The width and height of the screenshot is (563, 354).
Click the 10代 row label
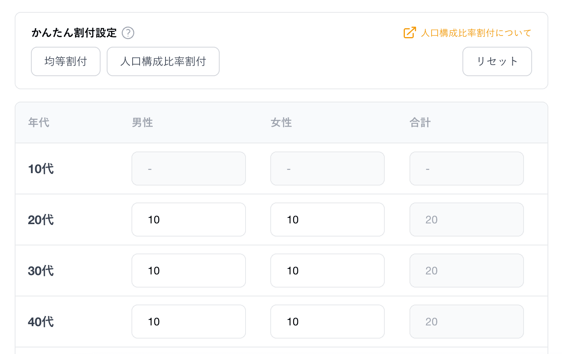click(x=40, y=168)
